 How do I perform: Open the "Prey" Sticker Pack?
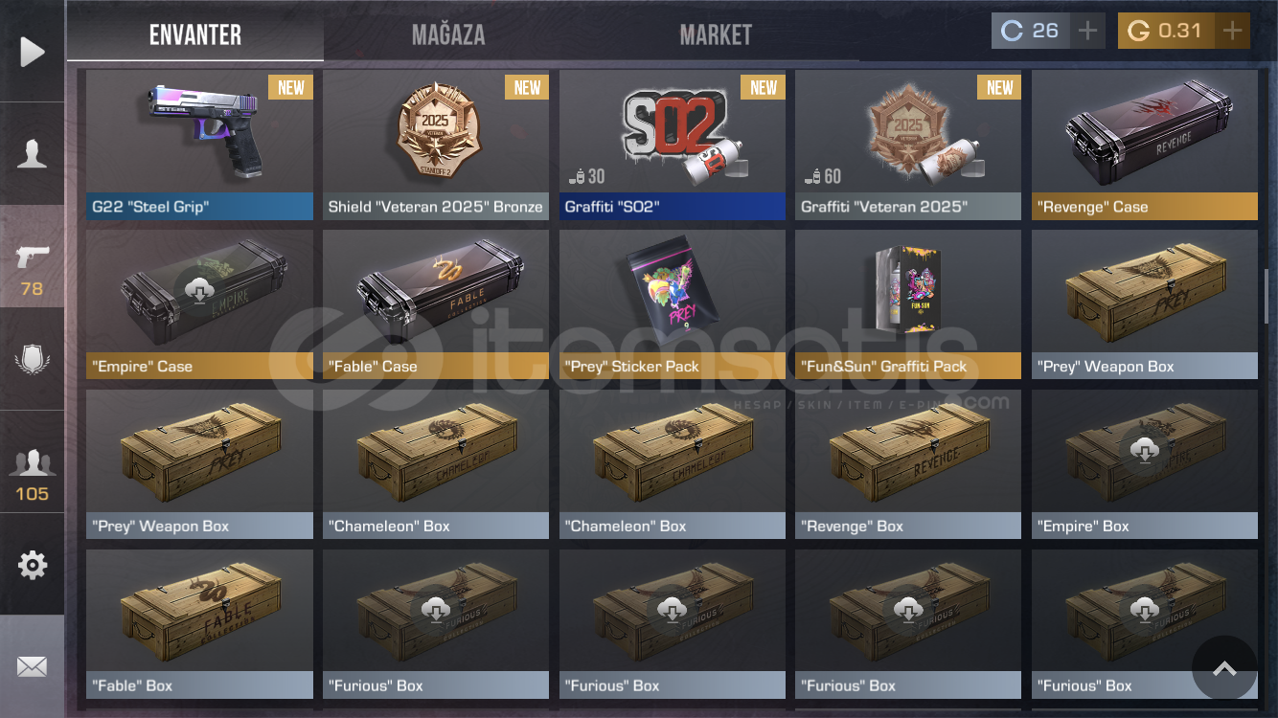673,304
